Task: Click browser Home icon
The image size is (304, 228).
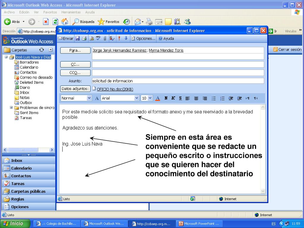Action: 65,21
